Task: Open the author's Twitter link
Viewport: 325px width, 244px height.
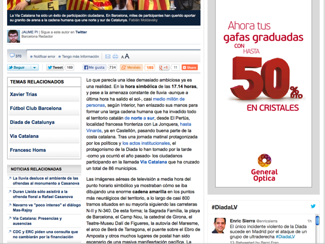Action: (x=81, y=32)
